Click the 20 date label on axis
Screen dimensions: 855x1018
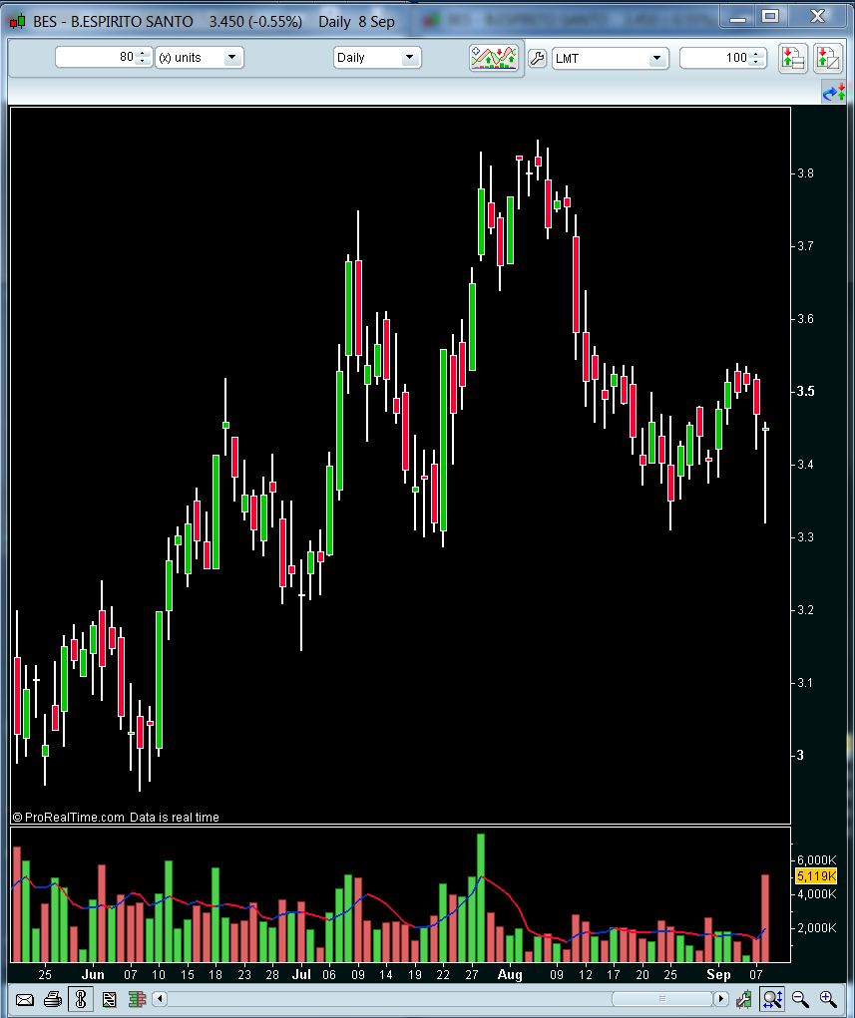click(x=641, y=974)
